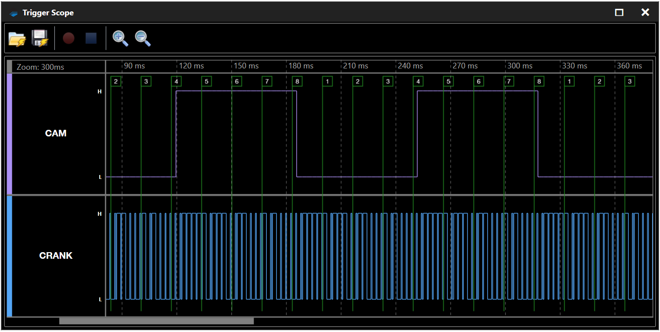The image size is (660, 332).
Task: Zoom in with the plus magnifier icon
Action: 120,39
